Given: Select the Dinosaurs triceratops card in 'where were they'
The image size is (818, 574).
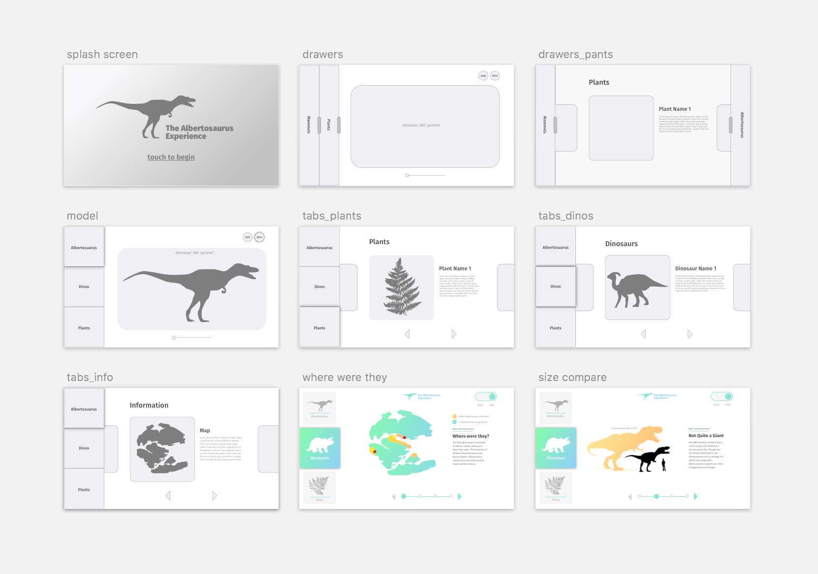Looking at the screenshot, I should point(319,447).
